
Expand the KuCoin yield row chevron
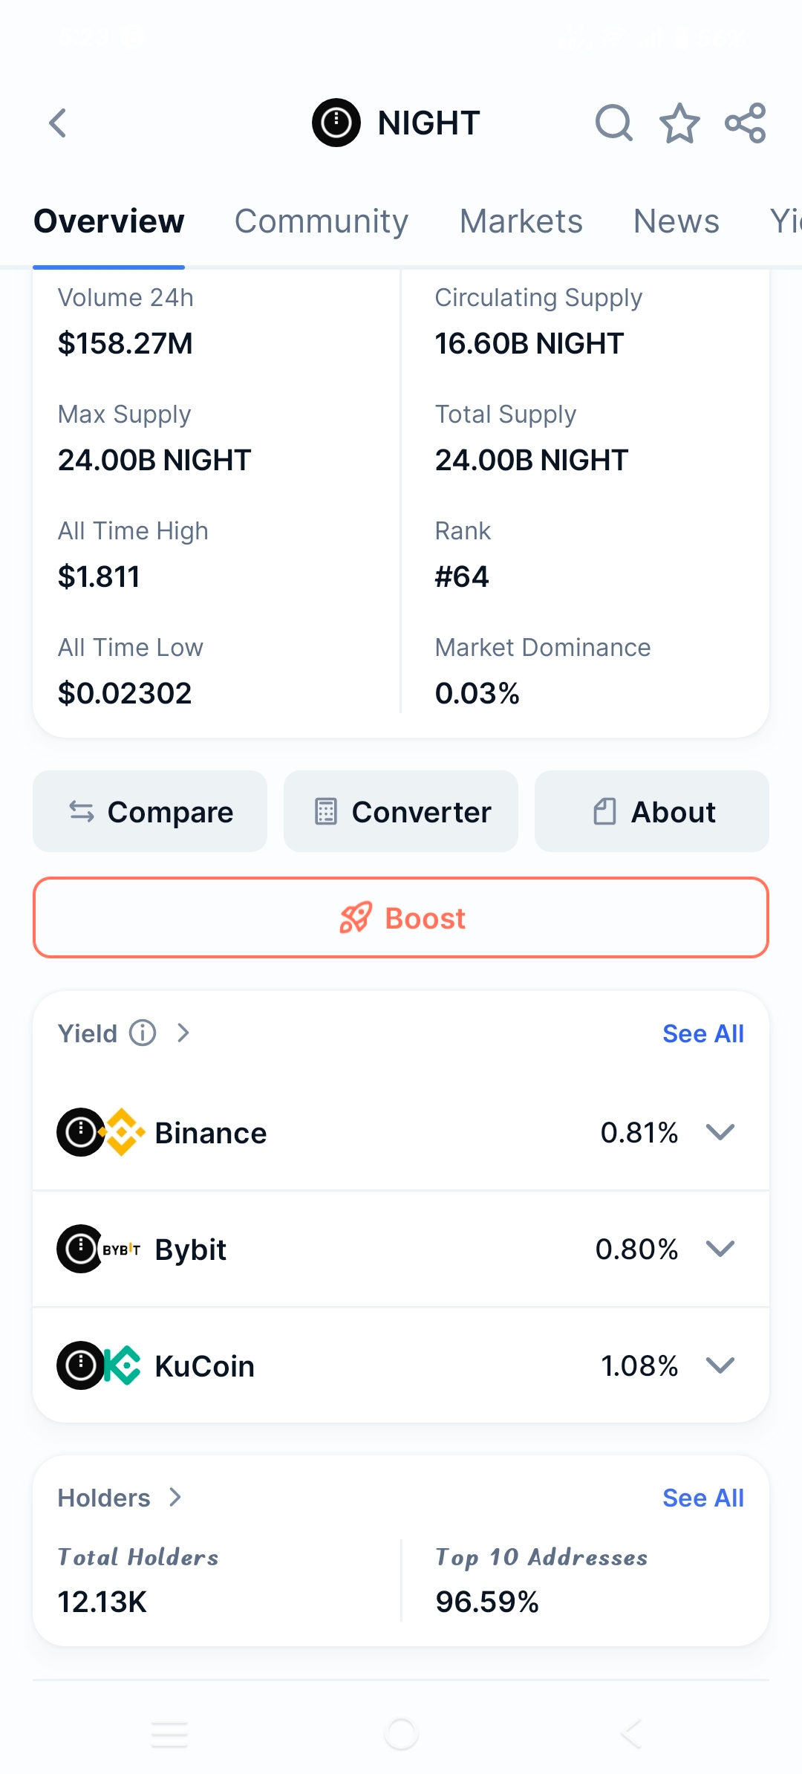tap(720, 1365)
